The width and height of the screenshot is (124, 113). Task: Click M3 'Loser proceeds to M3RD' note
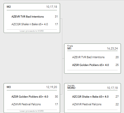(x=32, y=111)
